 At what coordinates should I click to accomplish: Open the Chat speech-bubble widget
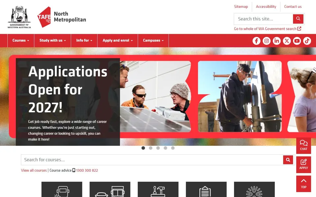coord(303,145)
